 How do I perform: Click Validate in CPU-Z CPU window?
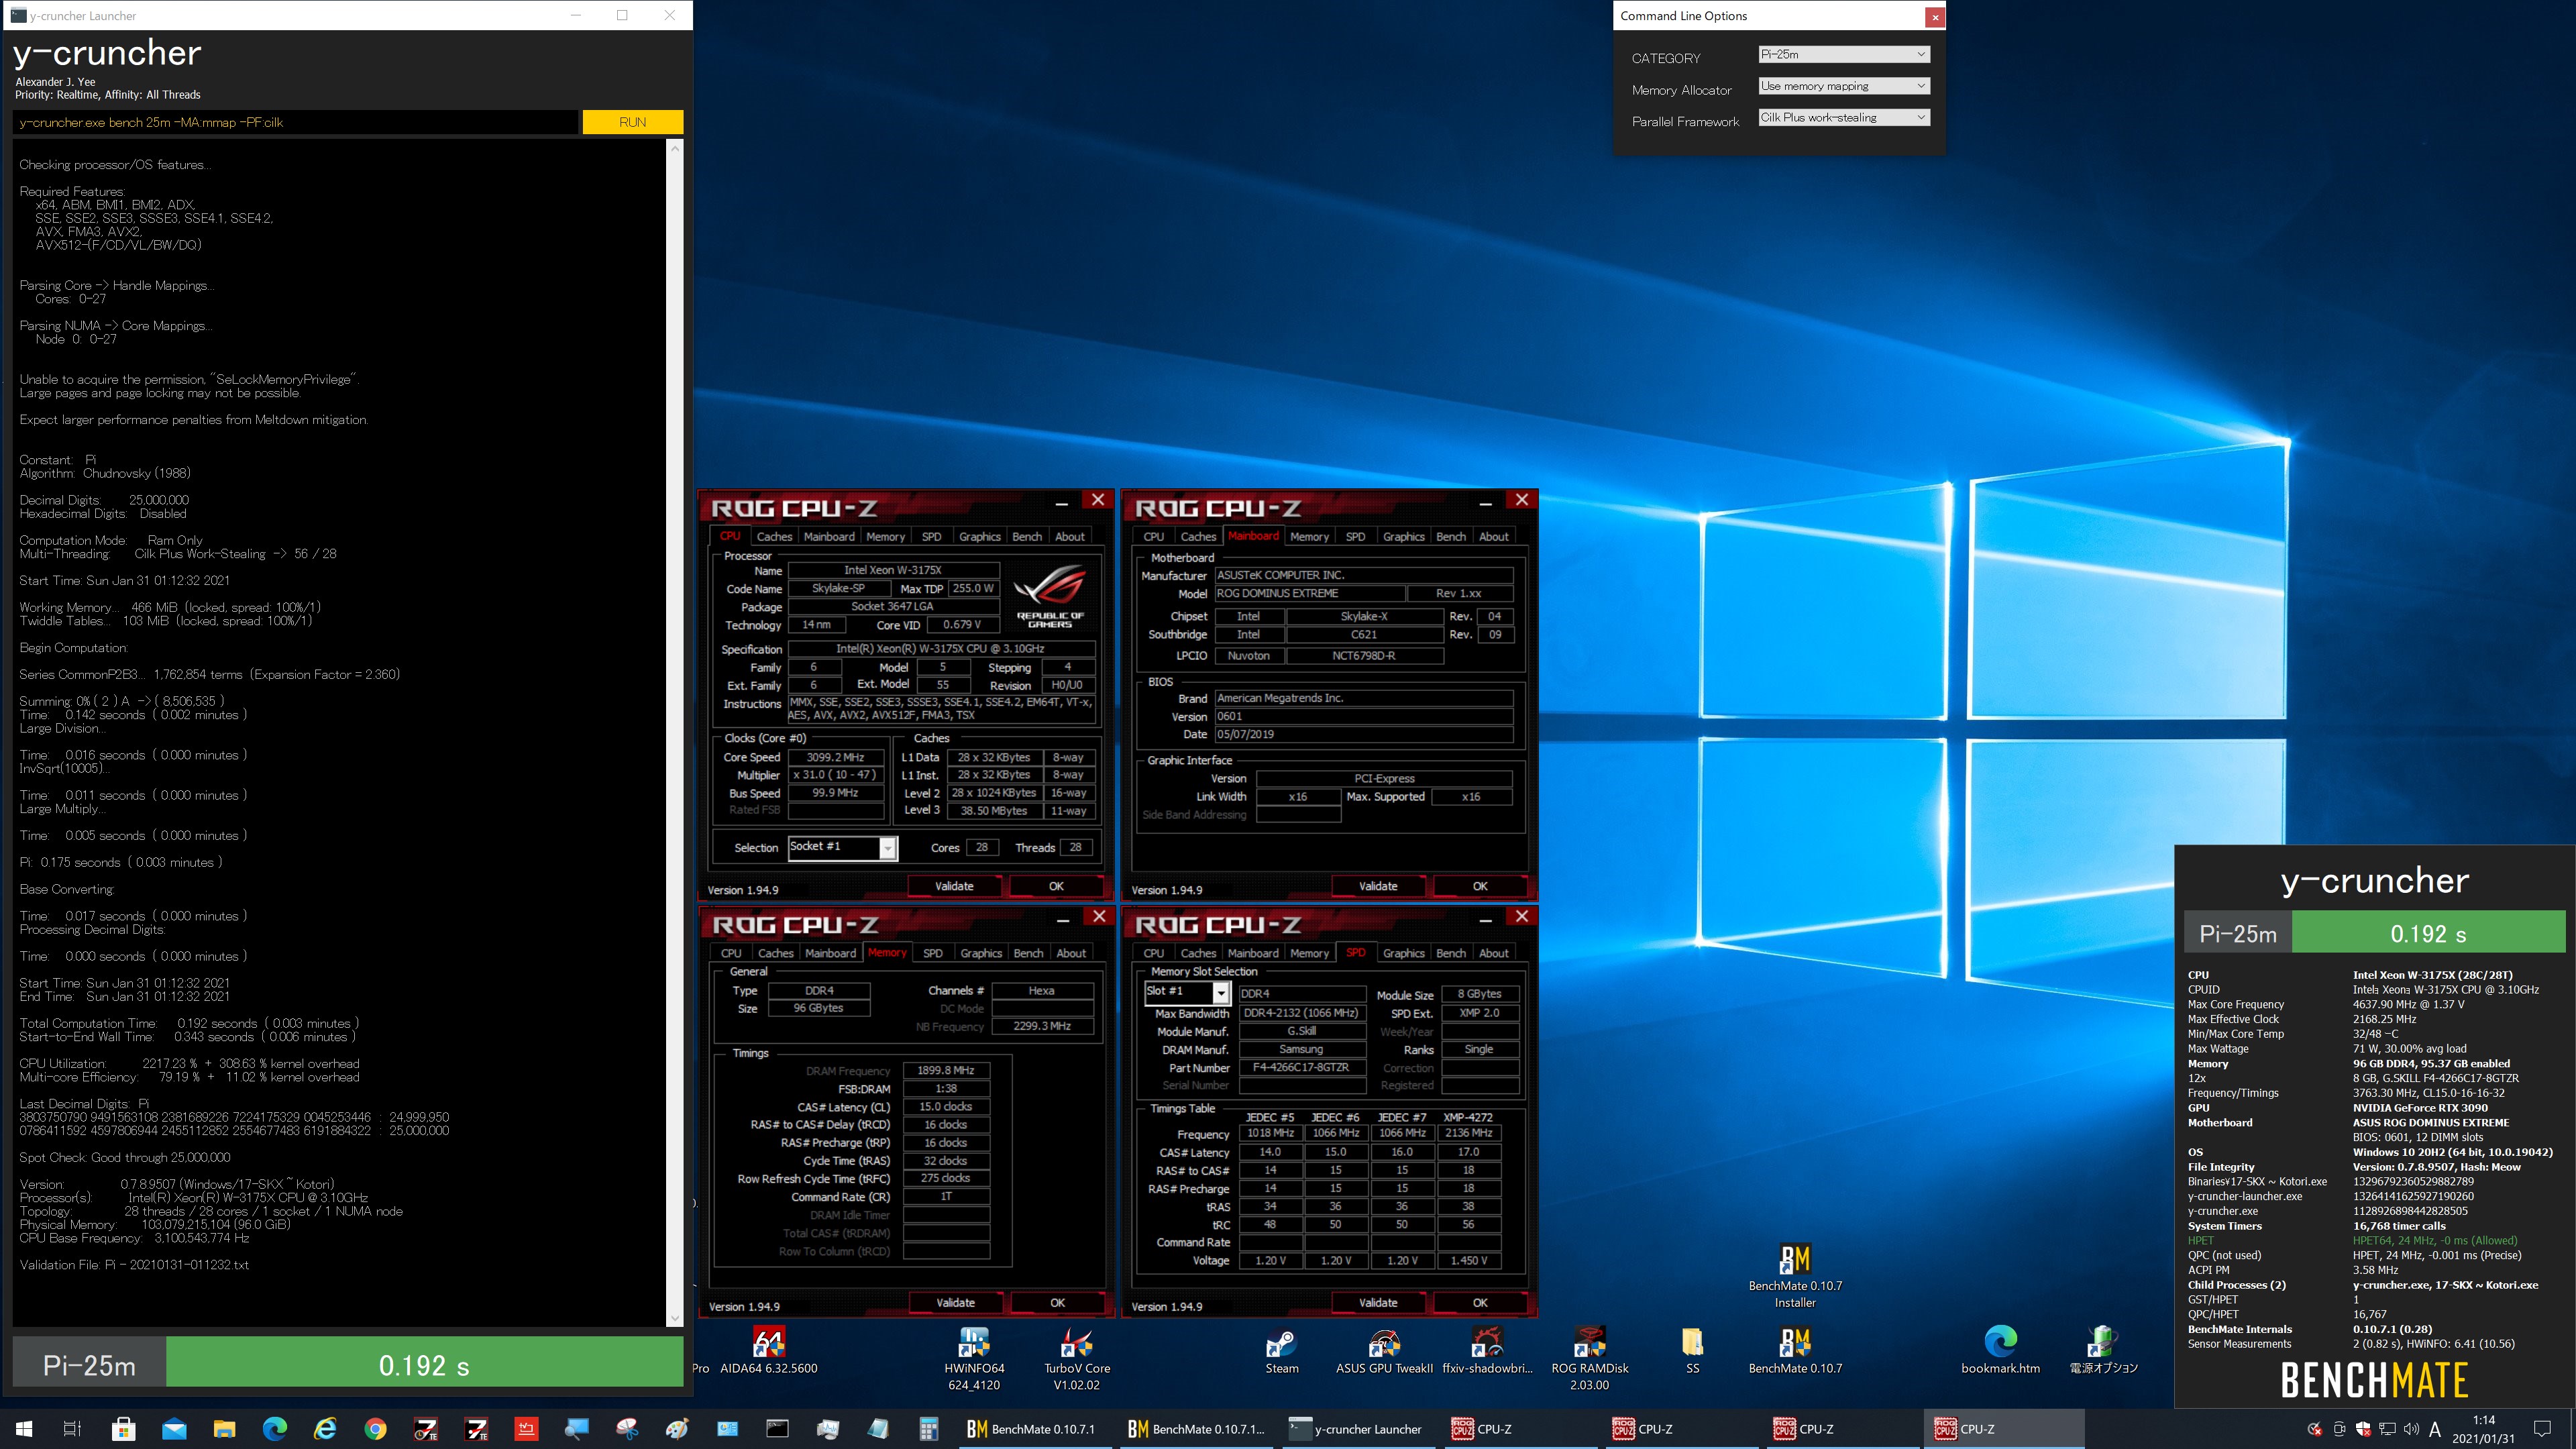954,886
